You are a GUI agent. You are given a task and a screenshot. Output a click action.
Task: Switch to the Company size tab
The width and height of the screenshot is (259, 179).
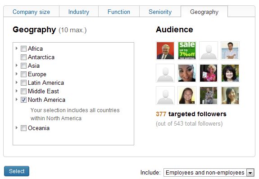coord(31,12)
